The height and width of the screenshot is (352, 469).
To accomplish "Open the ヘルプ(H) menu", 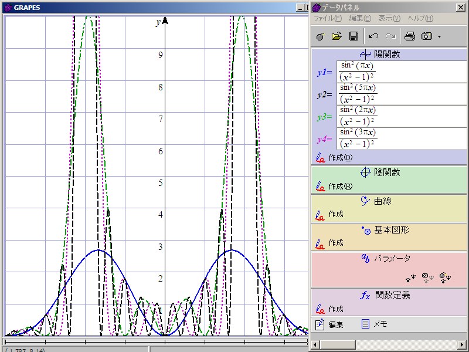I will tap(420, 18).
